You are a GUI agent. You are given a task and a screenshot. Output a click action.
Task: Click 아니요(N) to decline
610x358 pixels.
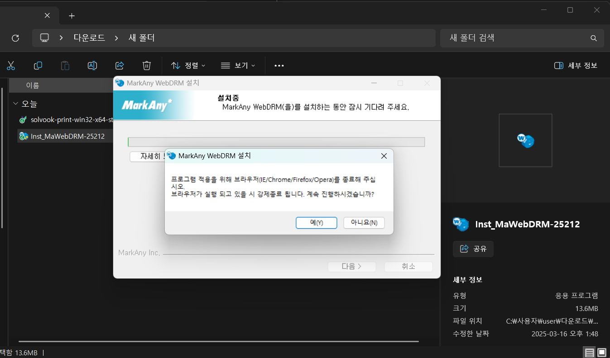click(x=364, y=223)
